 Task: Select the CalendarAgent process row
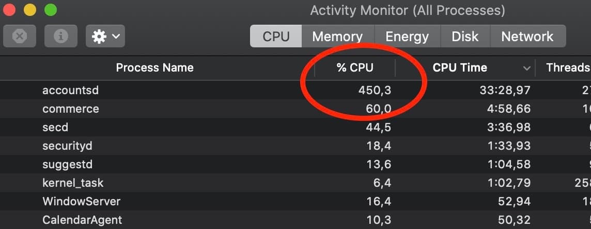pyautogui.click(x=82, y=220)
